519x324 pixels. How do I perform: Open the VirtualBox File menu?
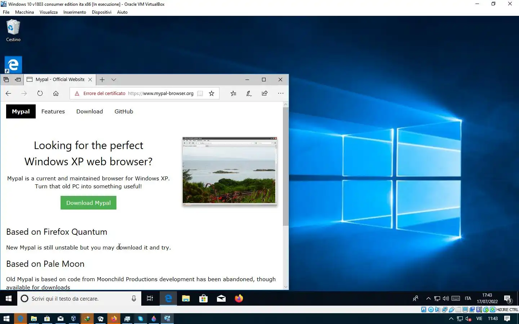[6, 12]
